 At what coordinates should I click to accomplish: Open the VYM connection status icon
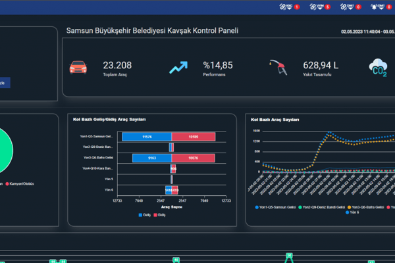[x=313, y=7]
